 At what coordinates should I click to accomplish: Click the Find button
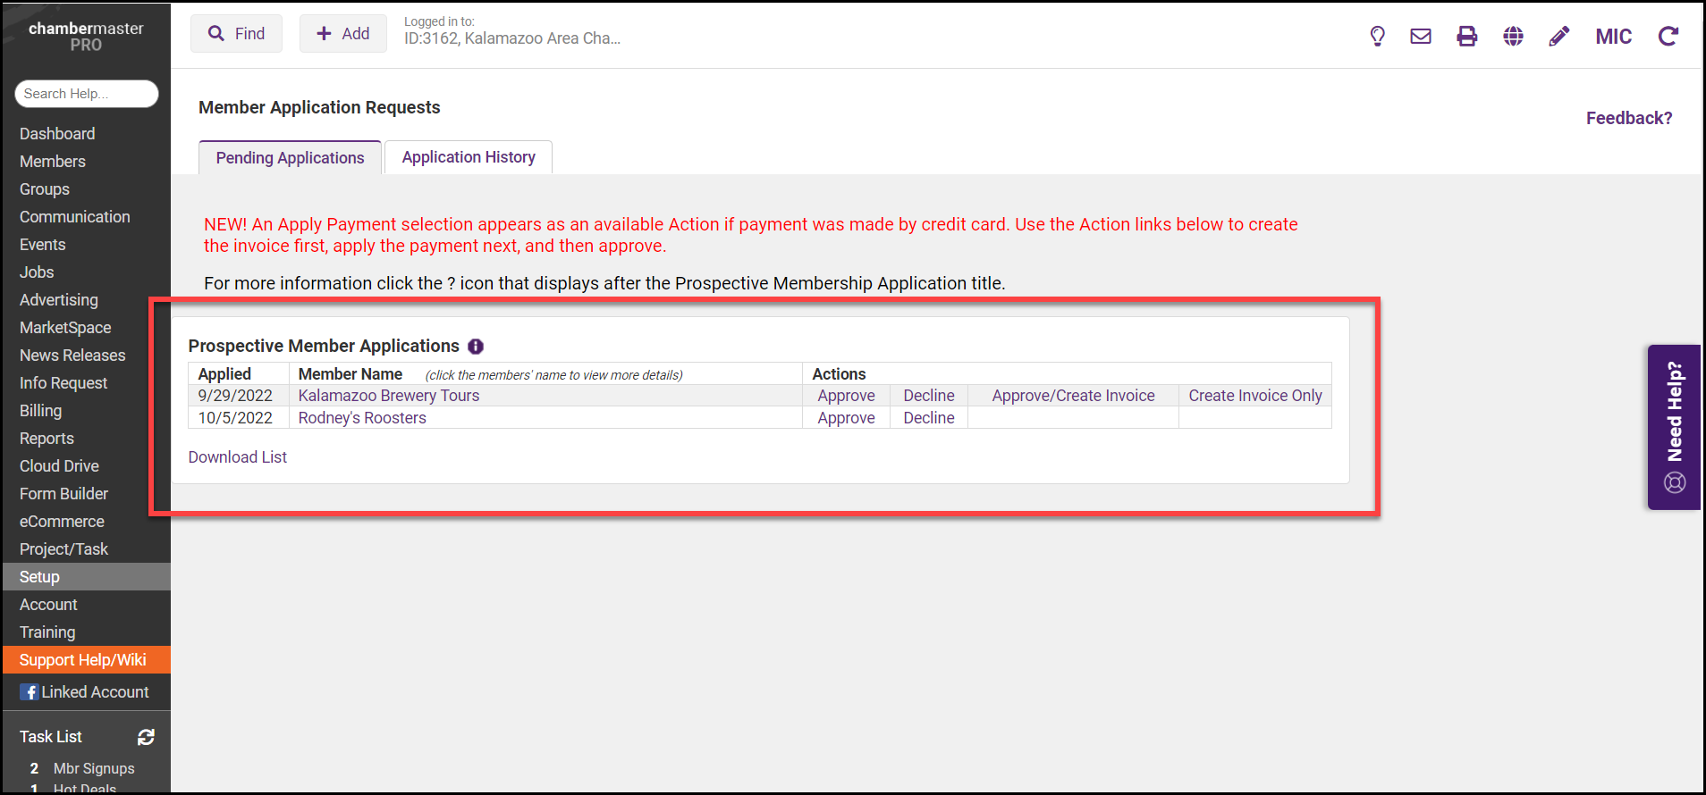point(236,34)
